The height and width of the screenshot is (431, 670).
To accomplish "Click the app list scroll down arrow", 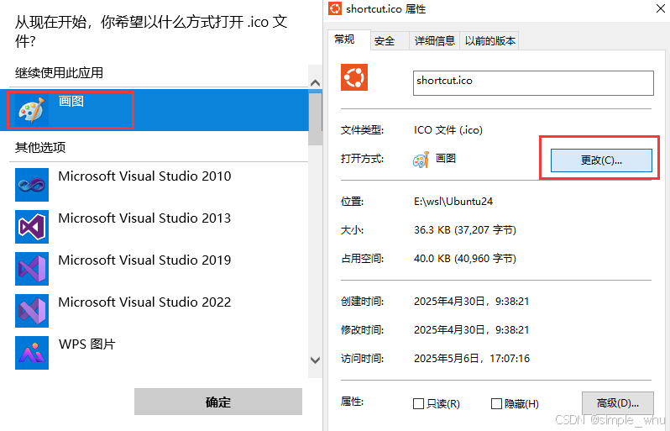I will coord(316,360).
